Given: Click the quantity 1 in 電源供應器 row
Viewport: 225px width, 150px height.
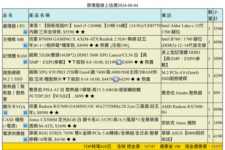Looking at the screenshot, I should (209, 136).
